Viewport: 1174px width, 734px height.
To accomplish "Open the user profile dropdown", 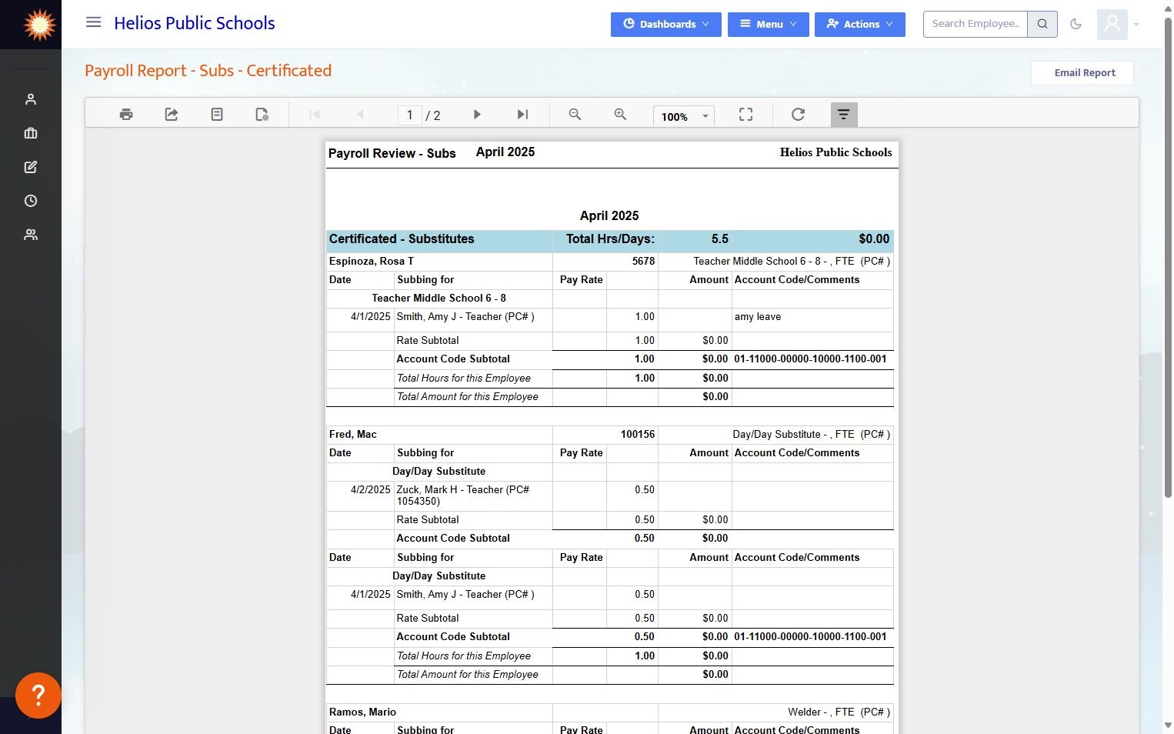I will (1118, 24).
